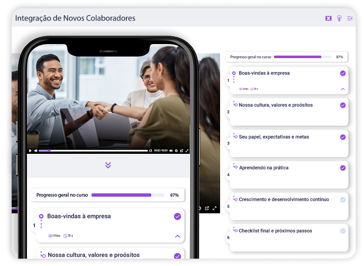
Task: Click the step marker icon of Checklist final
Action: pos(235,230)
